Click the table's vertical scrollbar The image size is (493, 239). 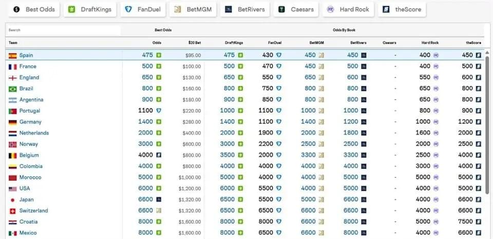point(487,124)
